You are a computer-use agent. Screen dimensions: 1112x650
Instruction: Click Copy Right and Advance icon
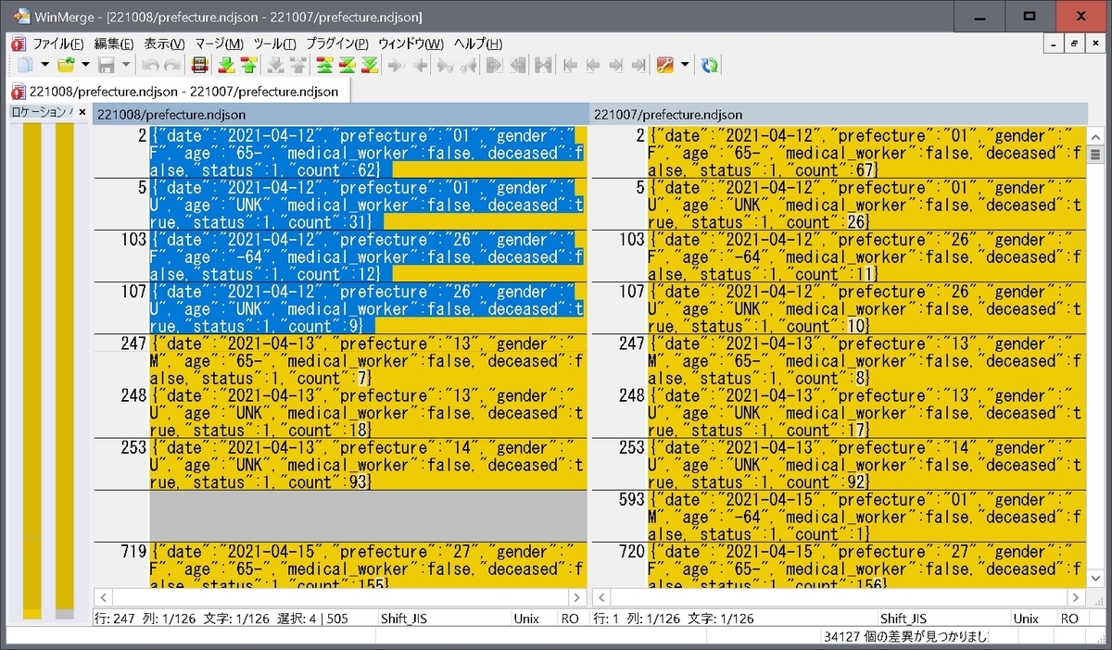tap(445, 65)
